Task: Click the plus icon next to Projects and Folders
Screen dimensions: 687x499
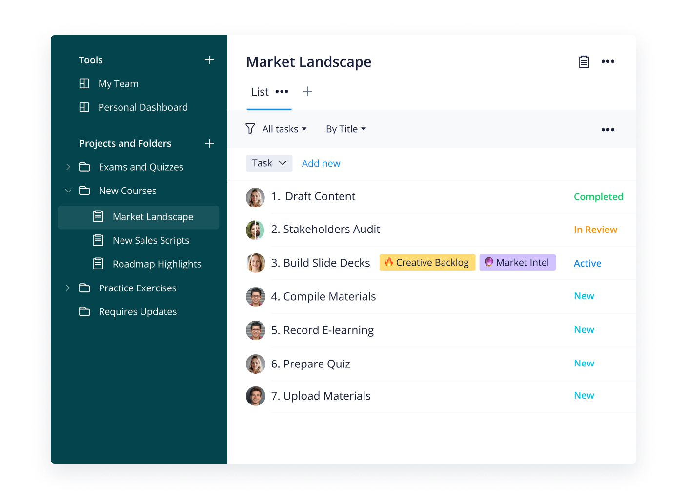Action: coord(209,143)
